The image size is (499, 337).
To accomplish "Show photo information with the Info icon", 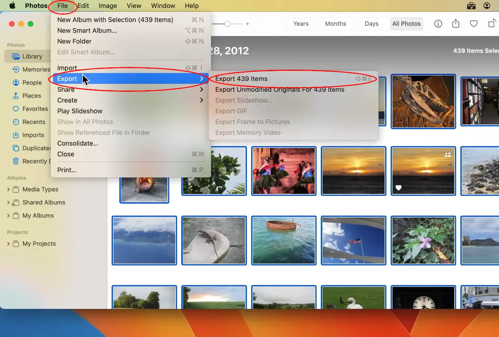I will [438, 24].
